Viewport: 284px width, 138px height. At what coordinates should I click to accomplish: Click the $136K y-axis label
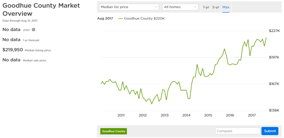click(274, 110)
